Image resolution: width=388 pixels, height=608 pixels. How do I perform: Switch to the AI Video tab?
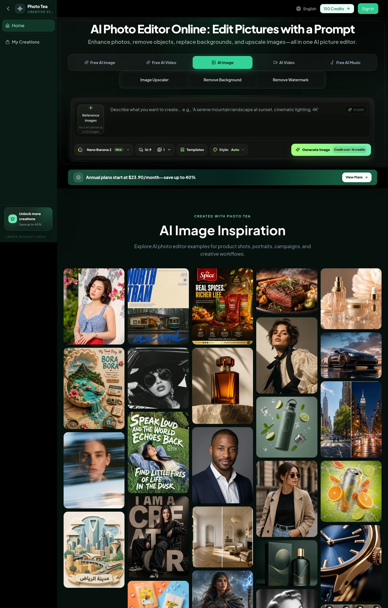(284, 62)
